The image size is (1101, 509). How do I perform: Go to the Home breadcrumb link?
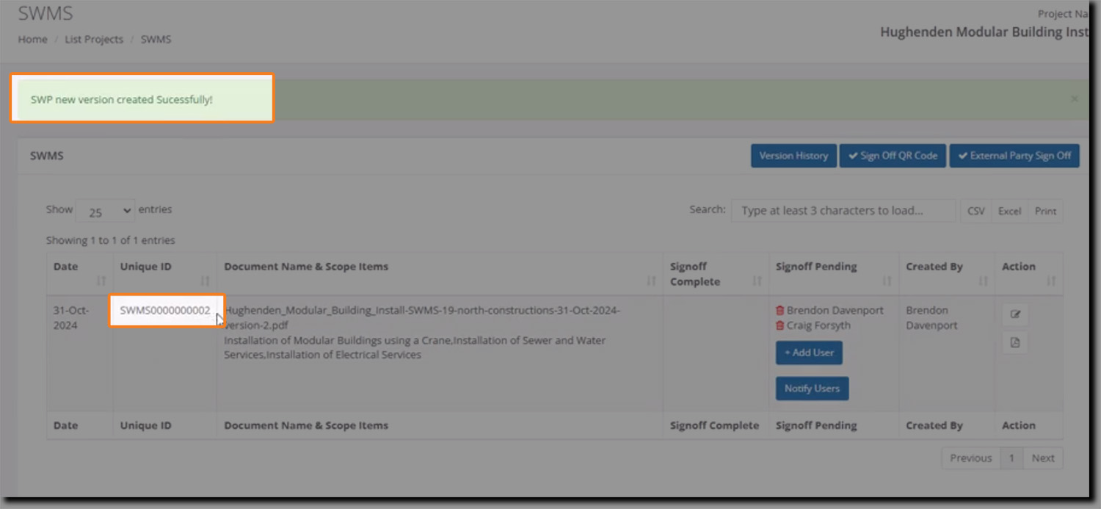tap(32, 40)
